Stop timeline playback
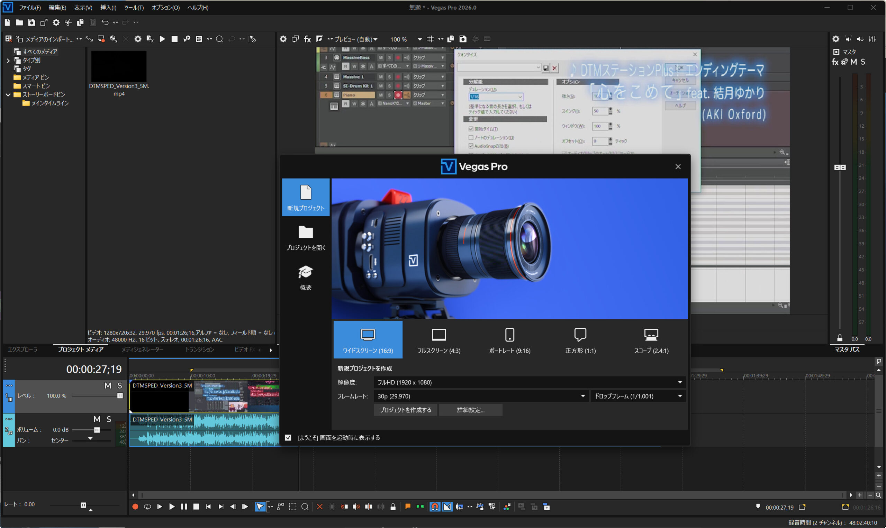 pos(196,507)
